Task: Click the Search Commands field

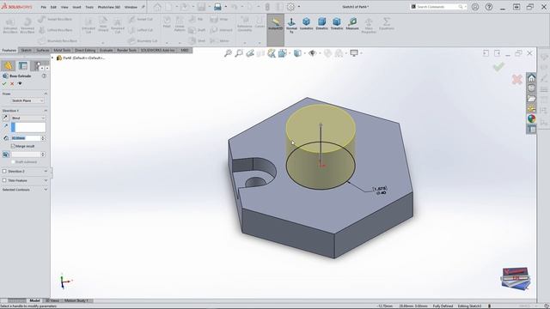Action: [438, 7]
